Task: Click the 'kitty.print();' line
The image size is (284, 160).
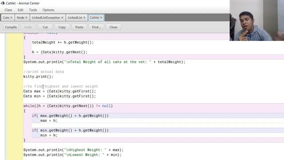Action: [38, 77]
